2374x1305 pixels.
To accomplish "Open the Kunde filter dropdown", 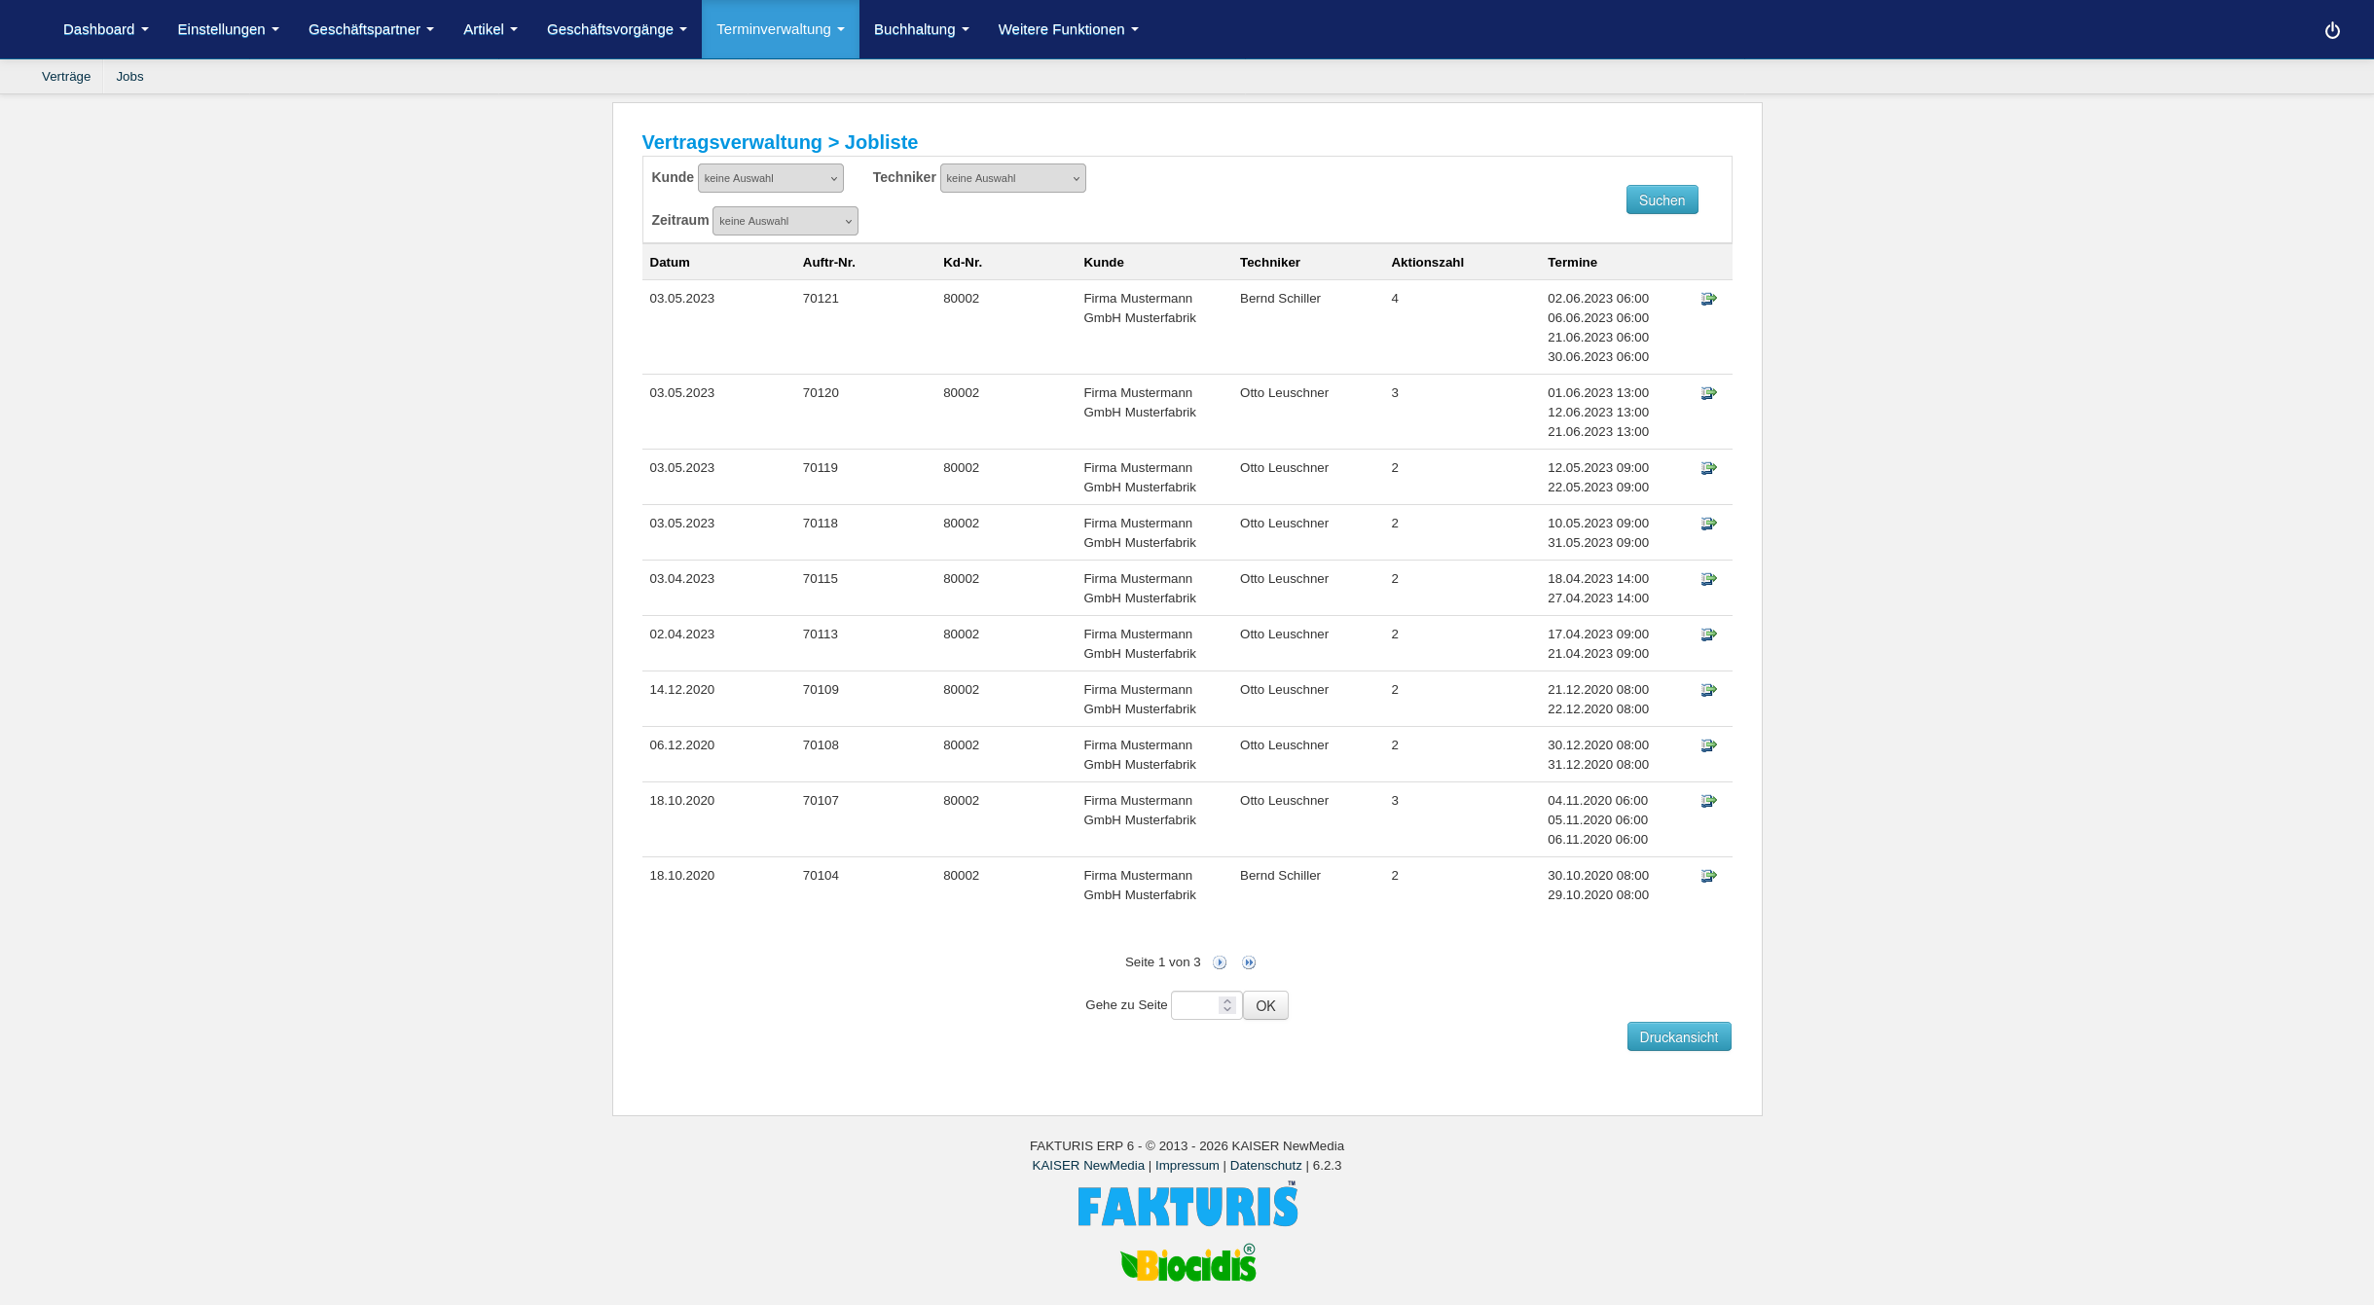I will pyautogui.click(x=770, y=178).
